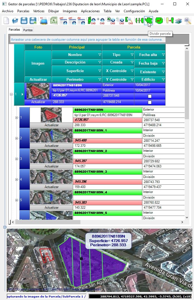The width and height of the screenshot is (194, 300).
Task: Click the Print icon in toolbar
Action: 44,20
